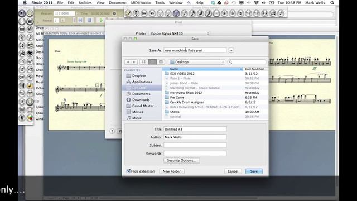The height and width of the screenshot is (201, 357).
Task: Uncheck the Hide extension checkbox
Action: 128,171
